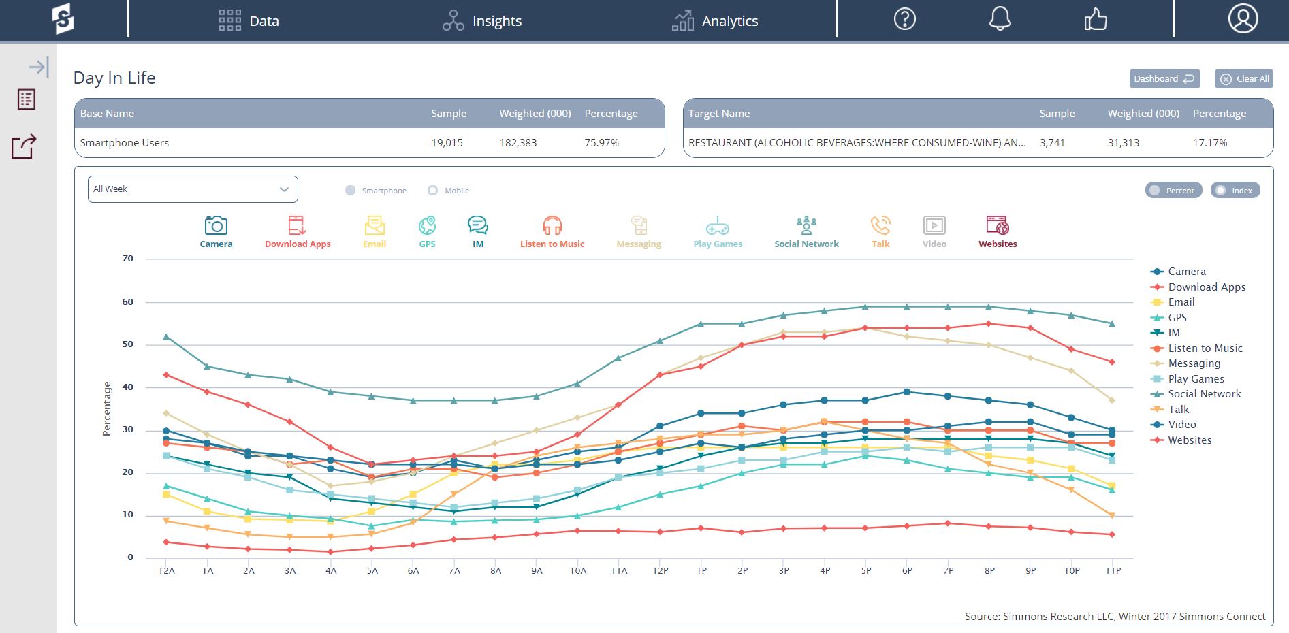The image size is (1289, 633).
Task: Toggle the Download Apps activity icon
Action: pos(298,225)
